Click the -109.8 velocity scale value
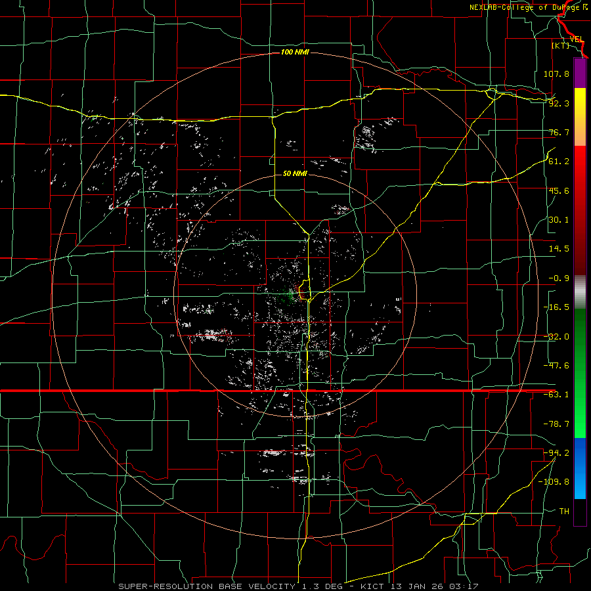 click(554, 482)
